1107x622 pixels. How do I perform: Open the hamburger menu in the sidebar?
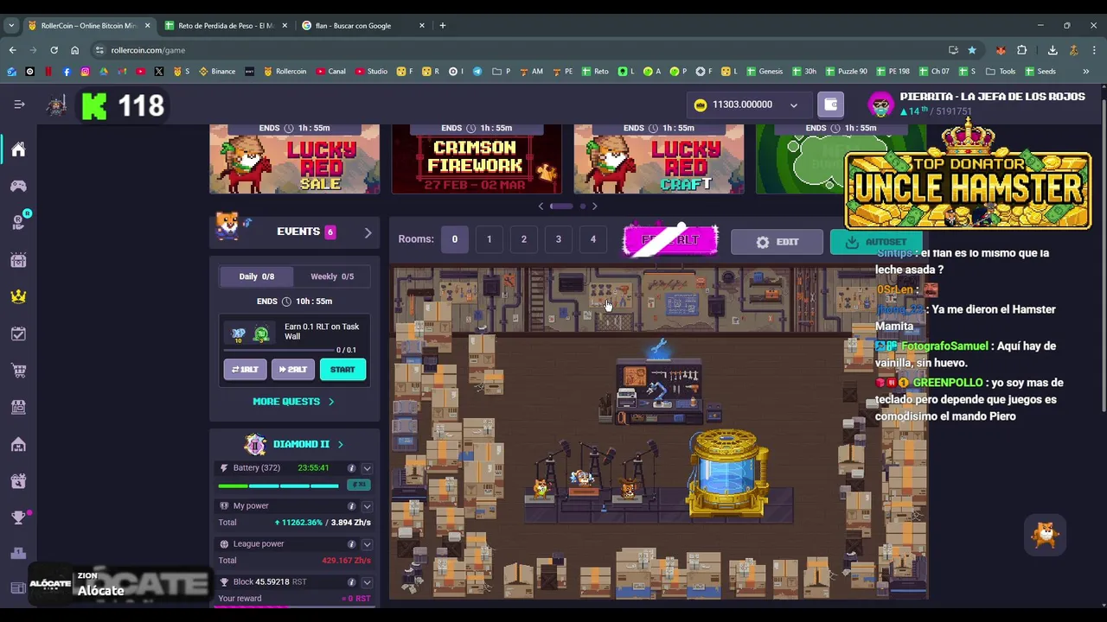19,105
